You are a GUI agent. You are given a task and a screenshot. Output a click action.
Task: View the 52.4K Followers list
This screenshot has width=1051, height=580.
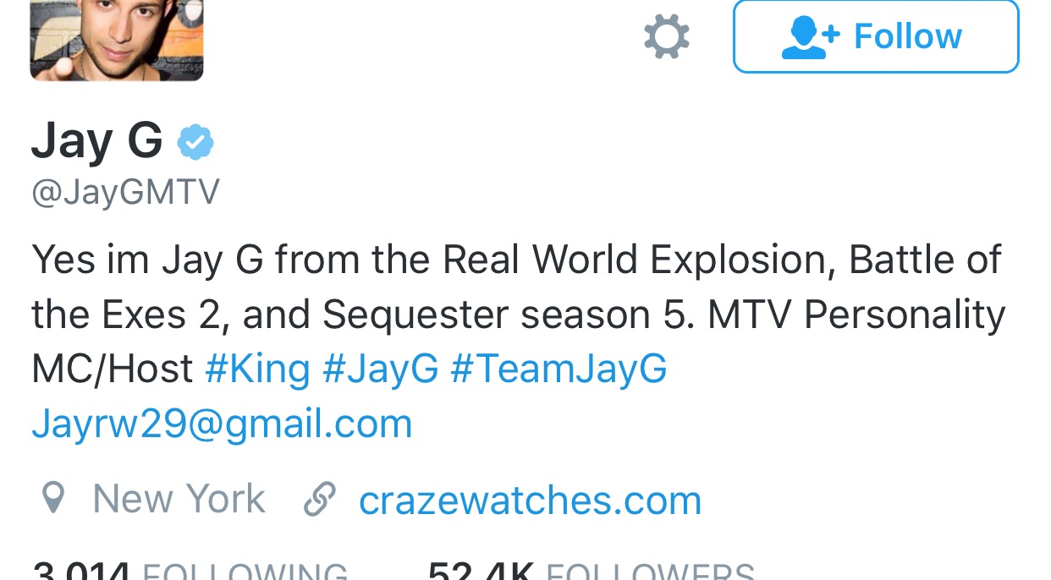(x=591, y=570)
